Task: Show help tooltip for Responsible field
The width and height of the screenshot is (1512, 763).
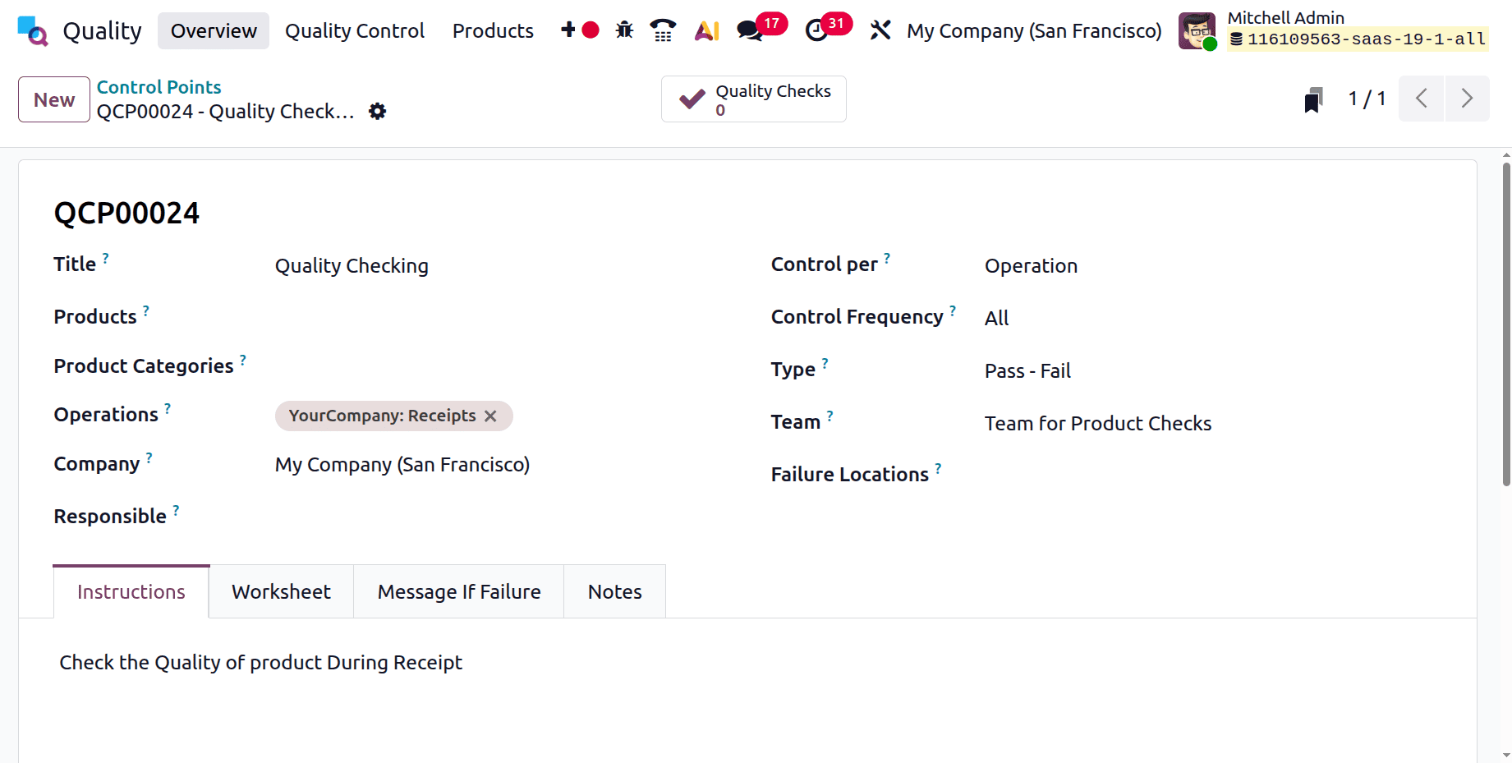Action: [176, 510]
